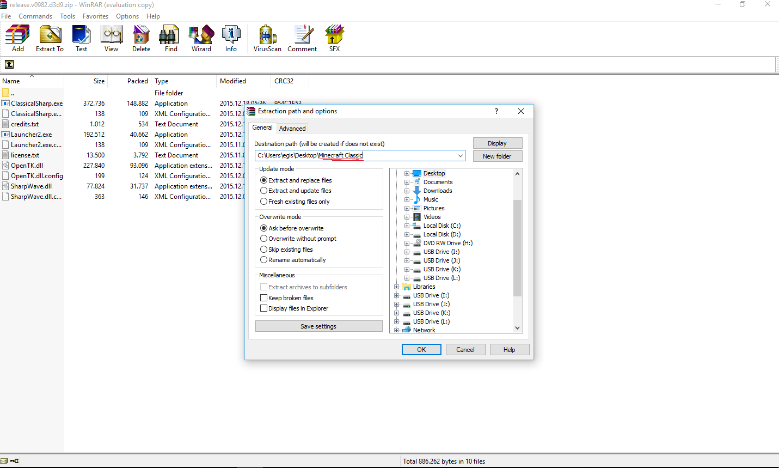Image resolution: width=779 pixels, height=468 pixels.
Task: Sort by the Modified column header
Action: click(x=243, y=81)
